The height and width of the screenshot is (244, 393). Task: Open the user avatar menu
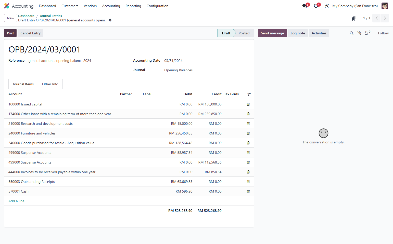tap(385, 6)
